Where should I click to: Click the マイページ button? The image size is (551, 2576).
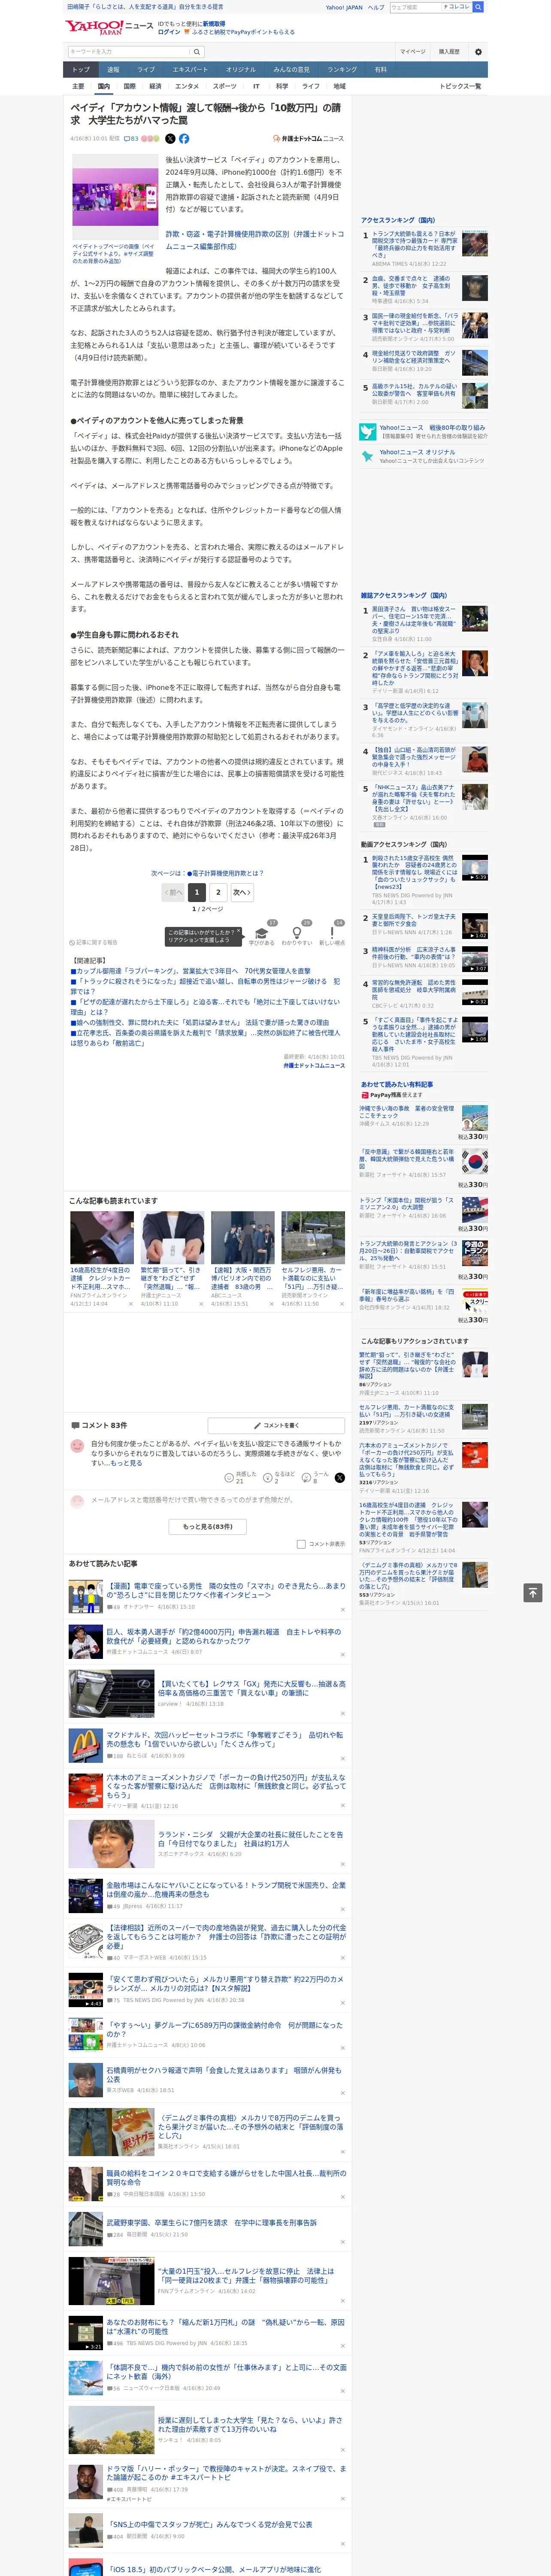[x=413, y=52]
